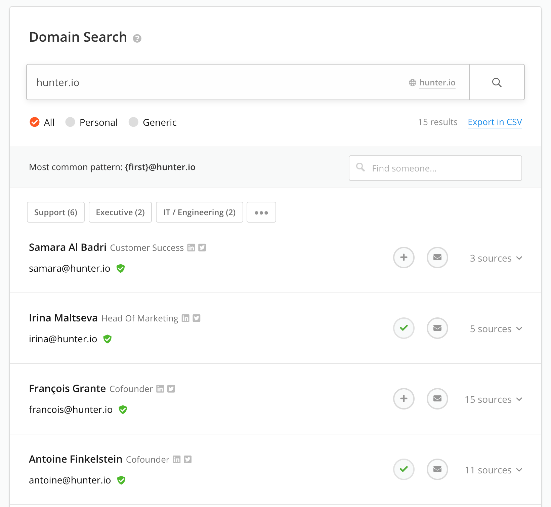Select the Generic filter radio
The image size is (551, 507).
click(133, 122)
